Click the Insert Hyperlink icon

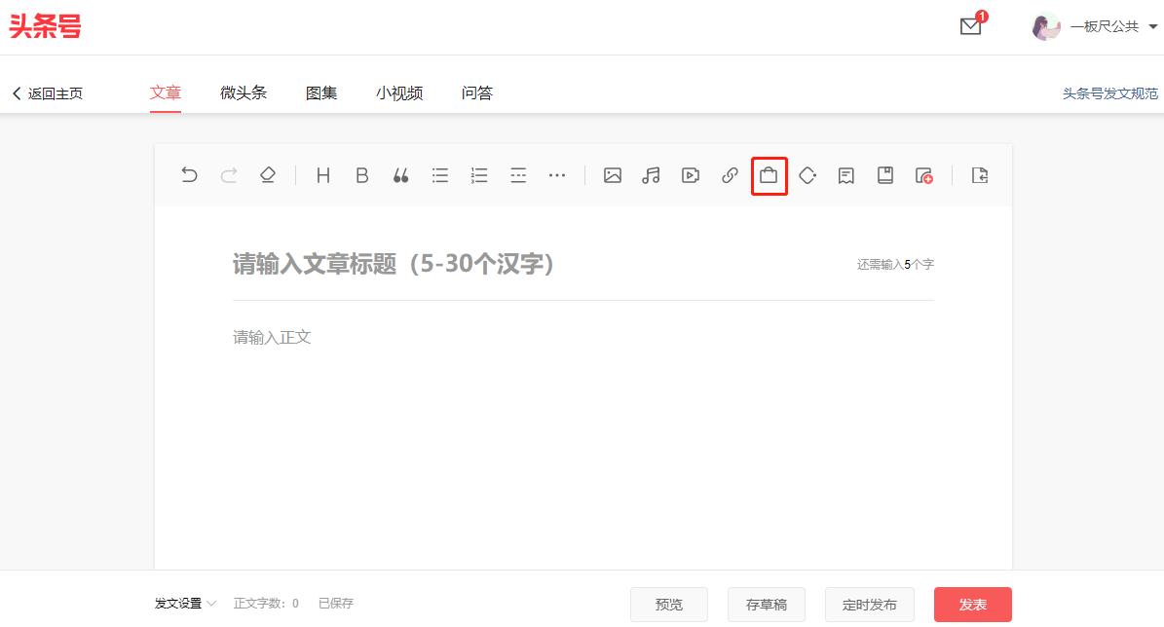click(730, 175)
